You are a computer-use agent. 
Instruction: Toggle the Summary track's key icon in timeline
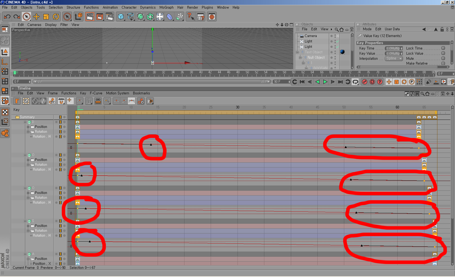60,117
